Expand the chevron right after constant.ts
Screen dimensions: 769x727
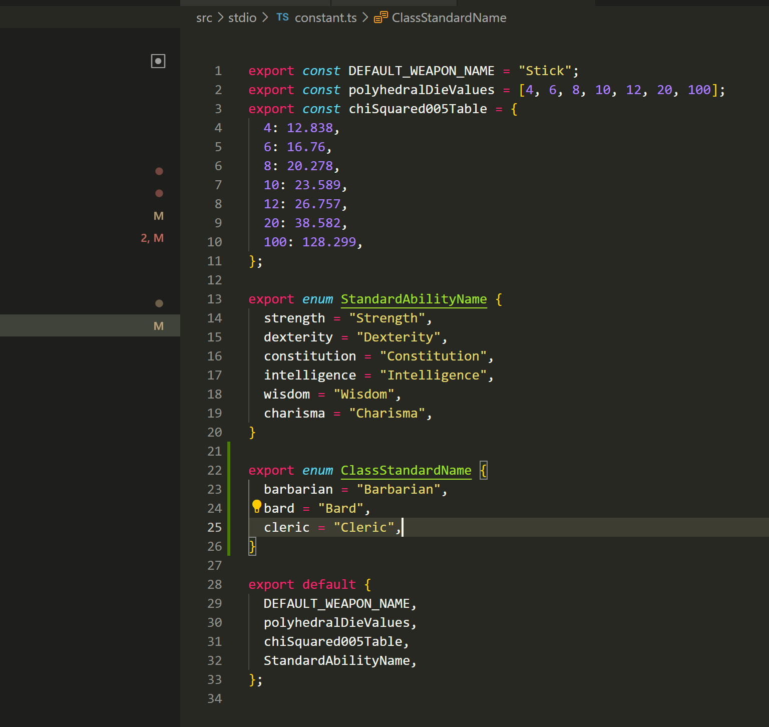coord(365,18)
